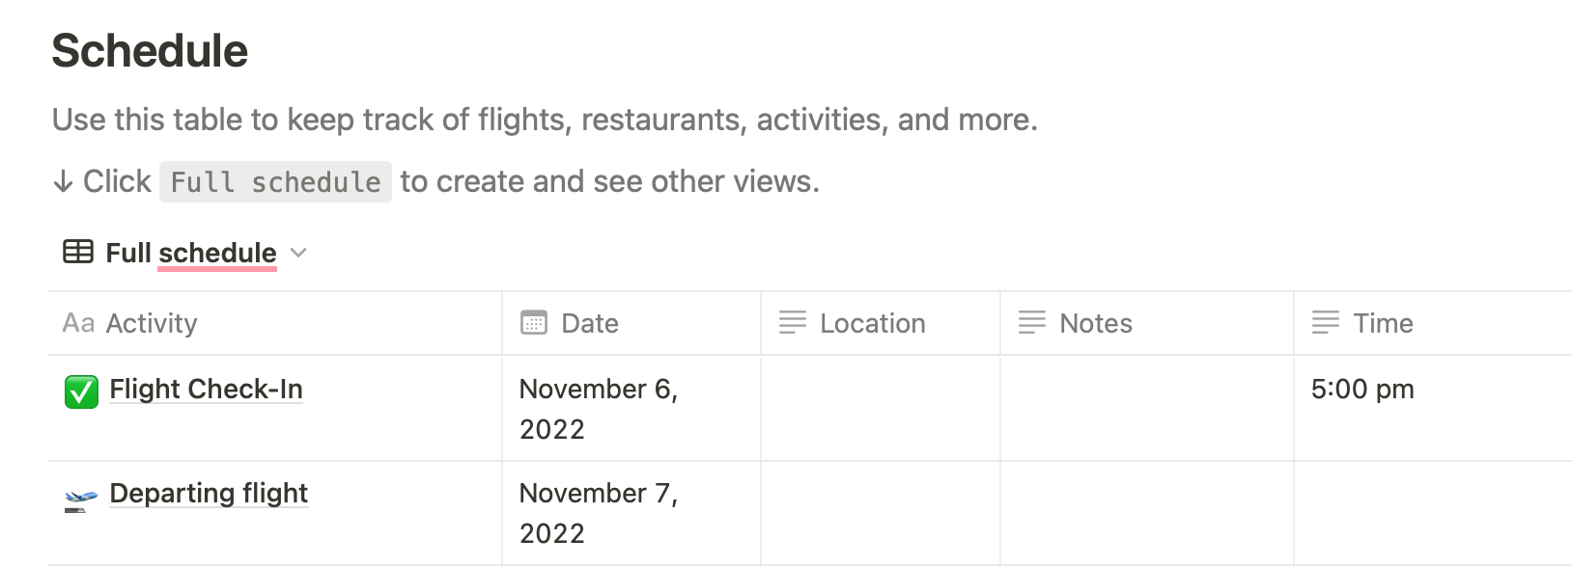1572x567 pixels.
Task: Click the airplane icon beside Departing flight
Action: point(81,498)
